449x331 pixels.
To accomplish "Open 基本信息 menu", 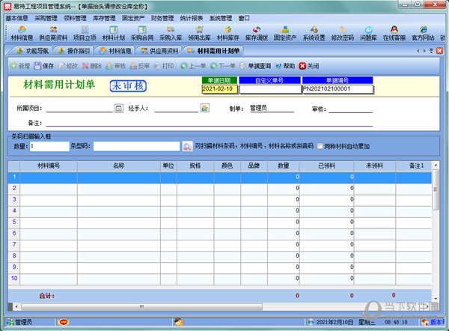I will (17, 18).
